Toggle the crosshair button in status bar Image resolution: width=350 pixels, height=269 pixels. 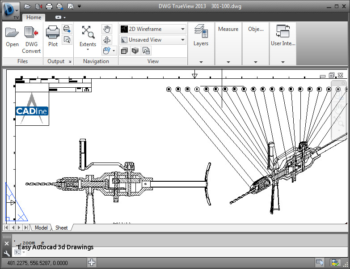[92, 263]
